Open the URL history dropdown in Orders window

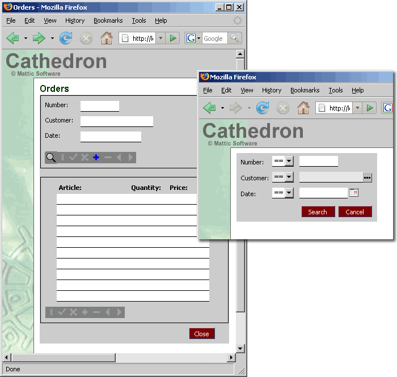[x=161, y=39]
